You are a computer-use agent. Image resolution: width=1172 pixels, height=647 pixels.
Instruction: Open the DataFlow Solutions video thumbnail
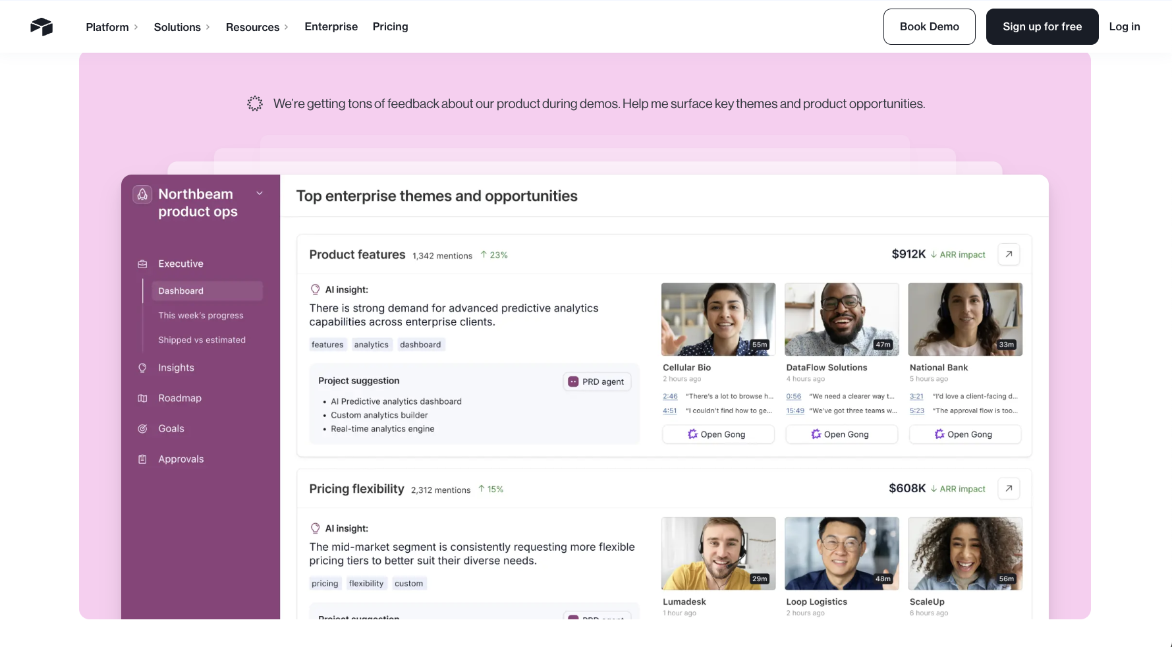pos(841,320)
